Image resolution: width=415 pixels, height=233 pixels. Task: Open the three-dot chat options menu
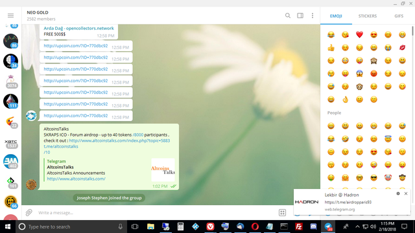tap(313, 16)
